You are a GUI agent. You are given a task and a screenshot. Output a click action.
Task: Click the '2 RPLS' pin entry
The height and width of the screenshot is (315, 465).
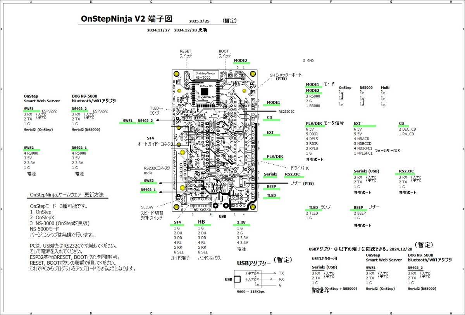pos(312,148)
